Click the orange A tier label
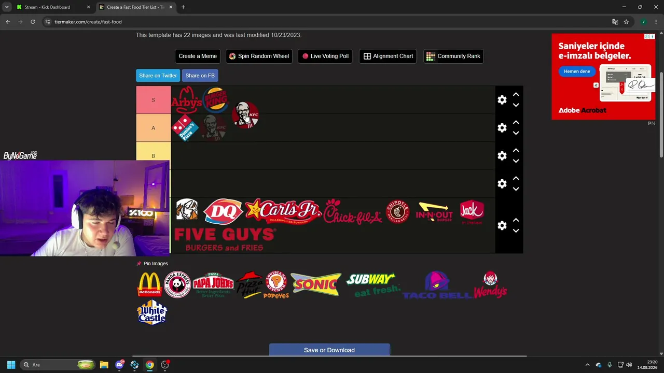 pos(153,128)
